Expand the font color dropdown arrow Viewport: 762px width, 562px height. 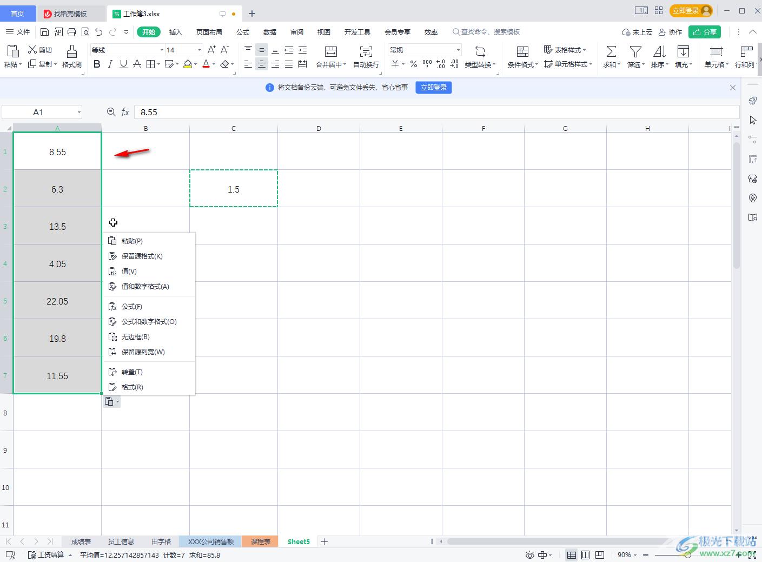pos(214,64)
